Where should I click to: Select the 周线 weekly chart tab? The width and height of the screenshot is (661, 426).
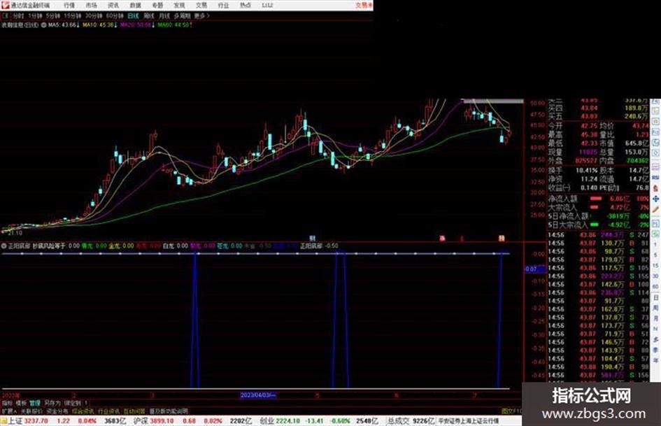149,16
